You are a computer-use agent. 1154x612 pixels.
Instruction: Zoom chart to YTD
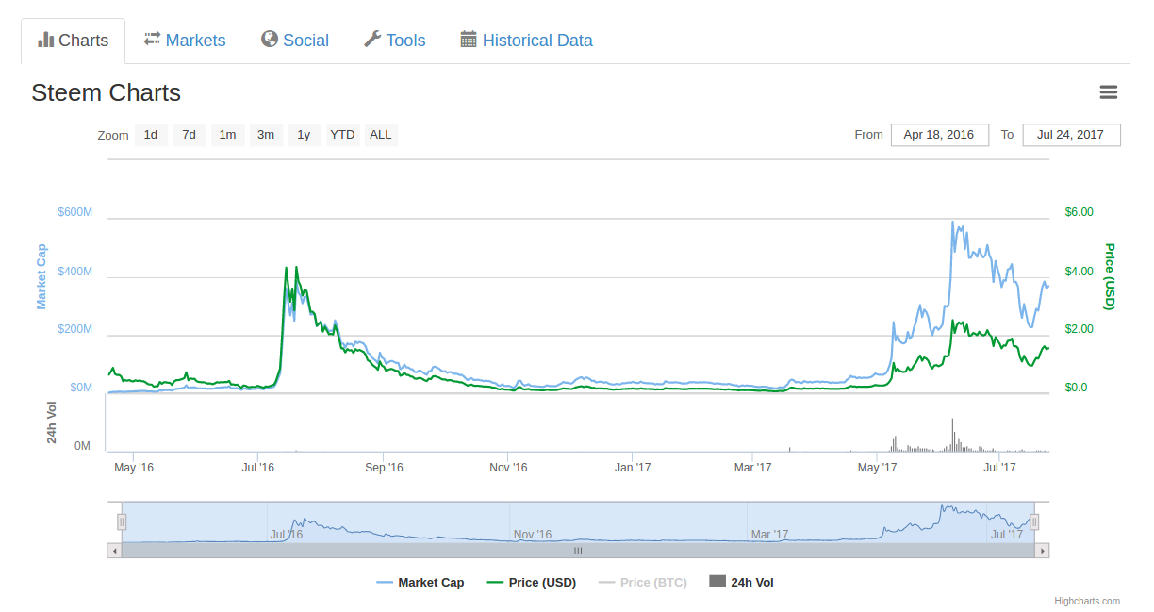click(343, 135)
